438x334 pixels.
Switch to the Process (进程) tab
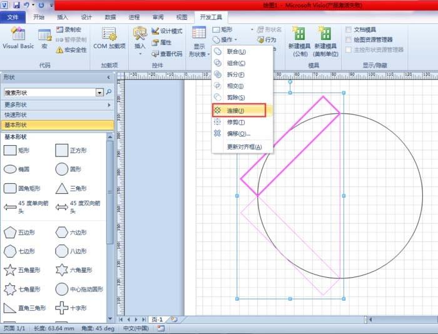[134, 18]
